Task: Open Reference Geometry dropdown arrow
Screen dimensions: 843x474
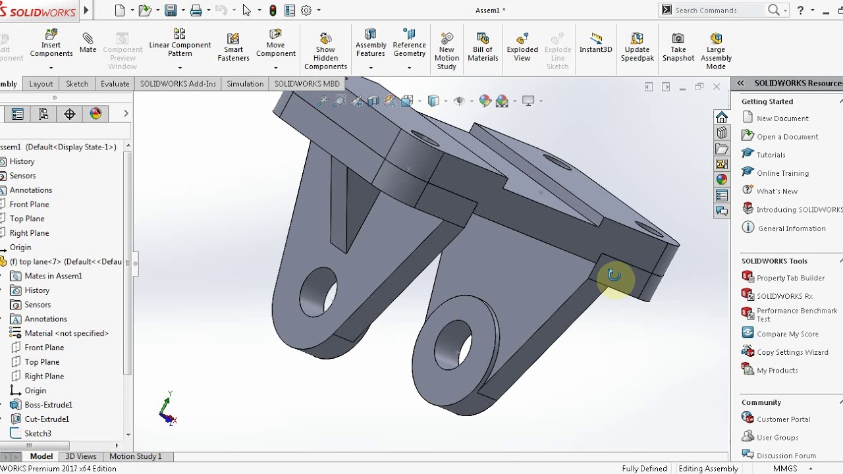Action: coord(409,67)
